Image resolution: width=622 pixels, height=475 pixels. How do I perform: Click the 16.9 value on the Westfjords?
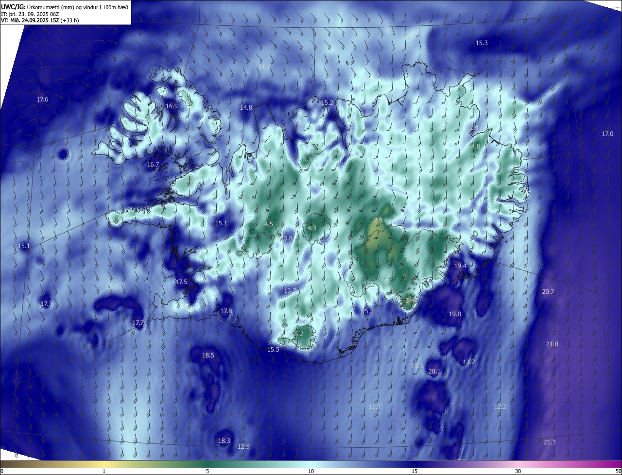coord(172,106)
